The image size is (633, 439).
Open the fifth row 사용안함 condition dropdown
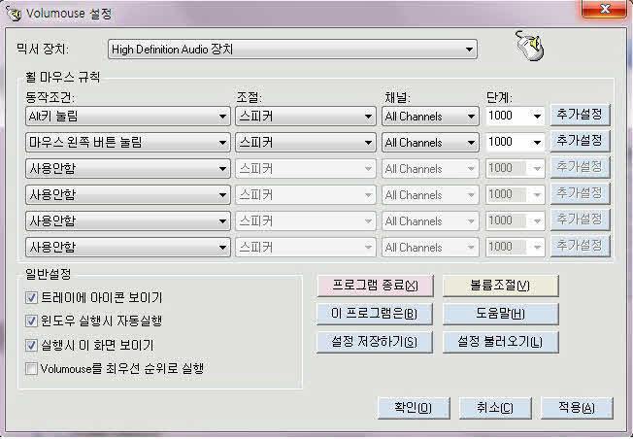tap(128, 220)
